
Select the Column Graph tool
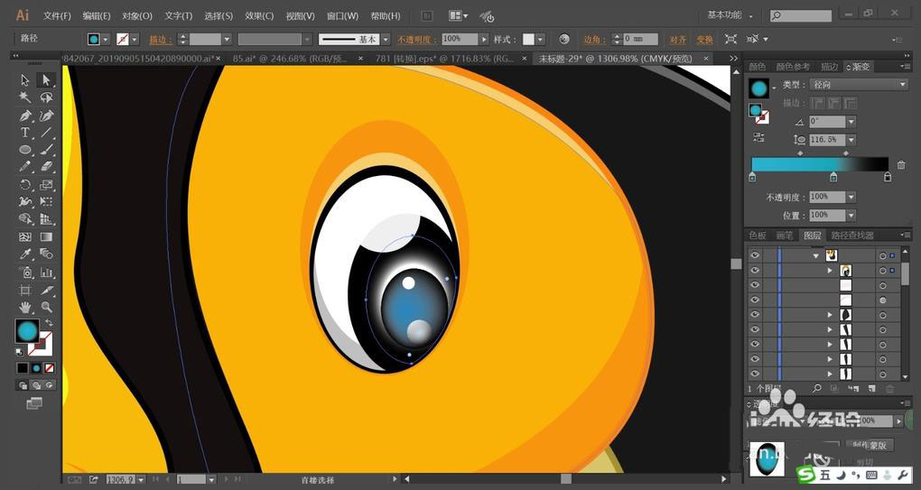[46, 273]
